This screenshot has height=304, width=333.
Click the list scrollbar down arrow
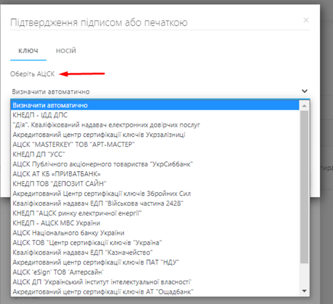click(x=304, y=291)
